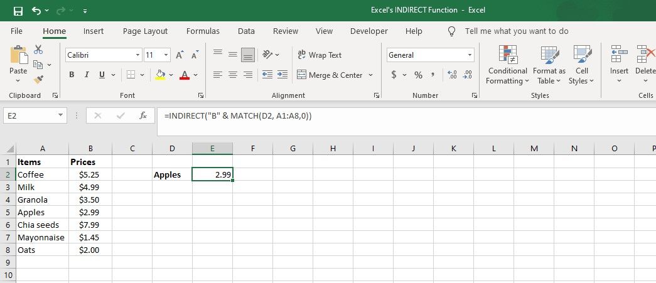Click the Increase Font Size icon

(x=180, y=55)
